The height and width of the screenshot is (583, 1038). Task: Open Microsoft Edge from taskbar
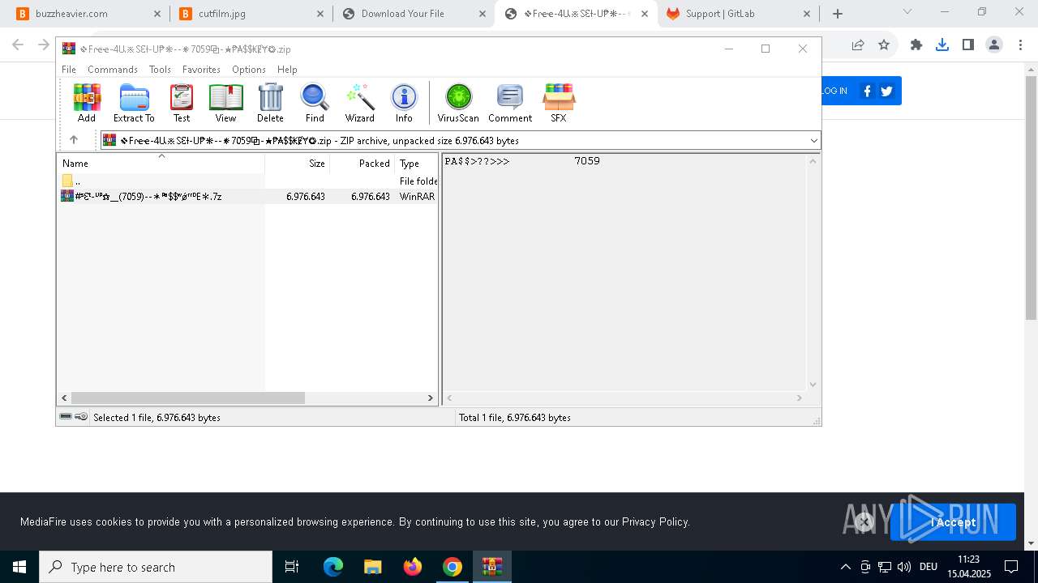(333, 567)
